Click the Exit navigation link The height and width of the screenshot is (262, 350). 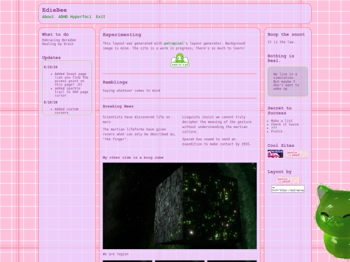[x=100, y=17]
